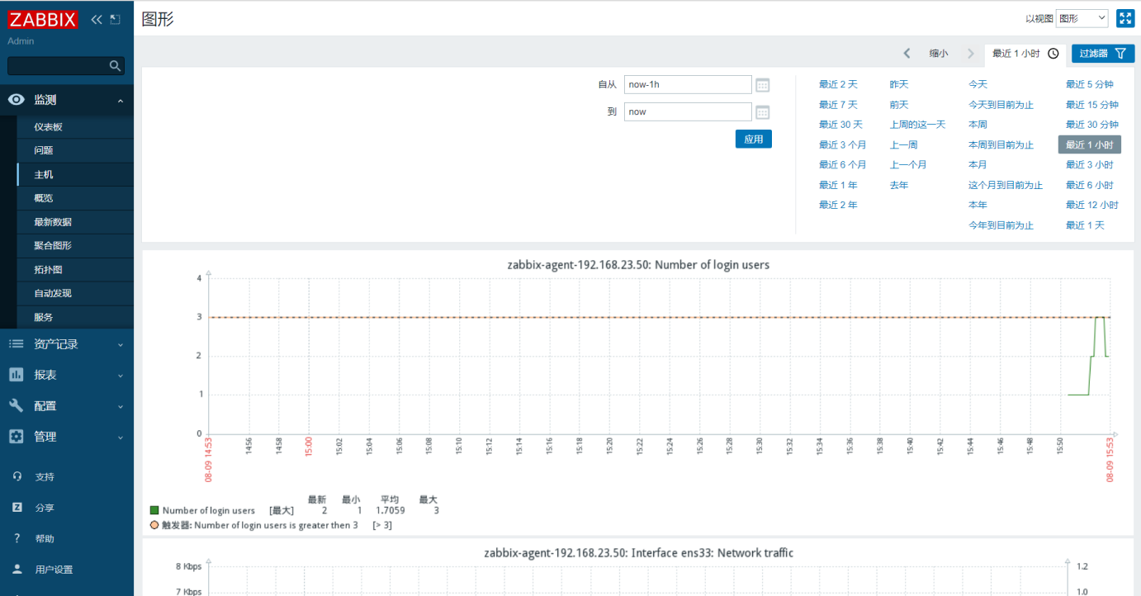Viewport: 1141px width, 596px height.
Task: Expand the 管理 menu chevron
Action: click(121, 438)
